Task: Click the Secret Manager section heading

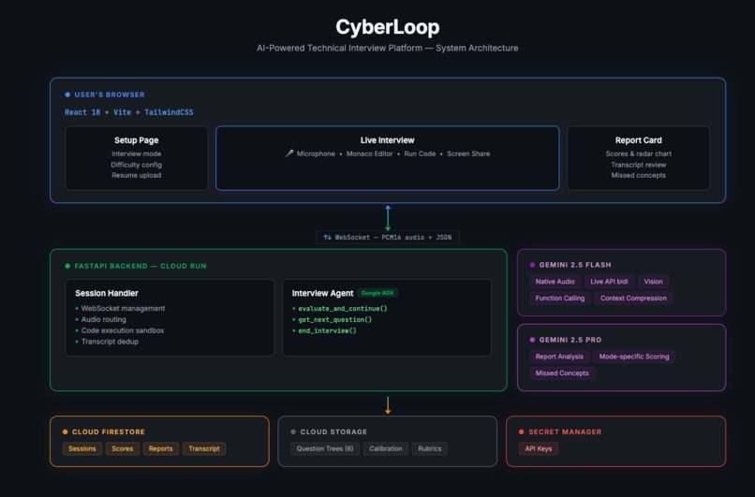Action: pyautogui.click(x=565, y=432)
